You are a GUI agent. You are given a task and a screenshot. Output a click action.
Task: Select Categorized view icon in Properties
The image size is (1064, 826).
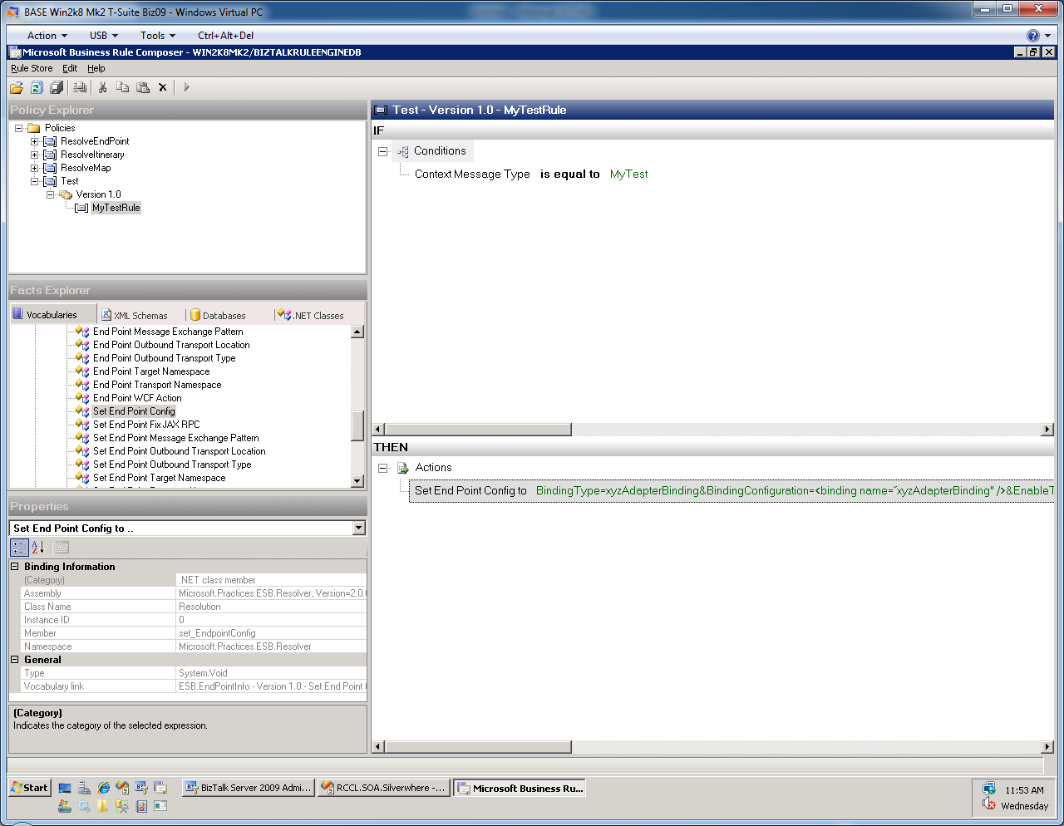(19, 548)
